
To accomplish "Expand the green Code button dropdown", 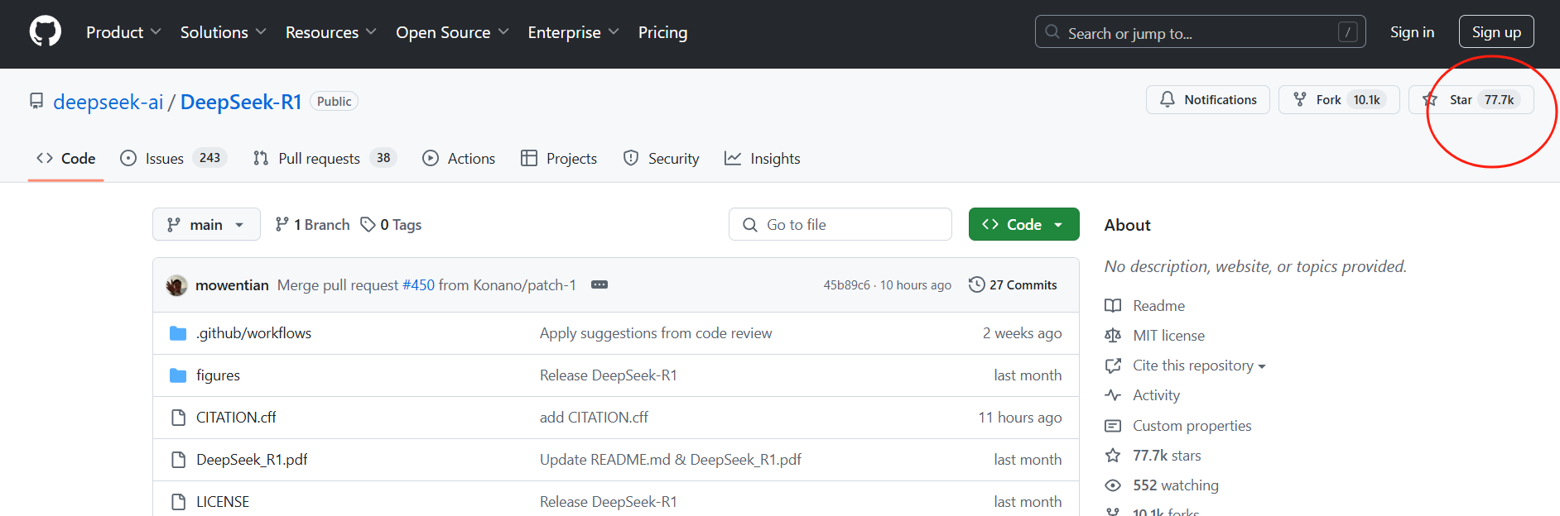I will (1058, 224).
